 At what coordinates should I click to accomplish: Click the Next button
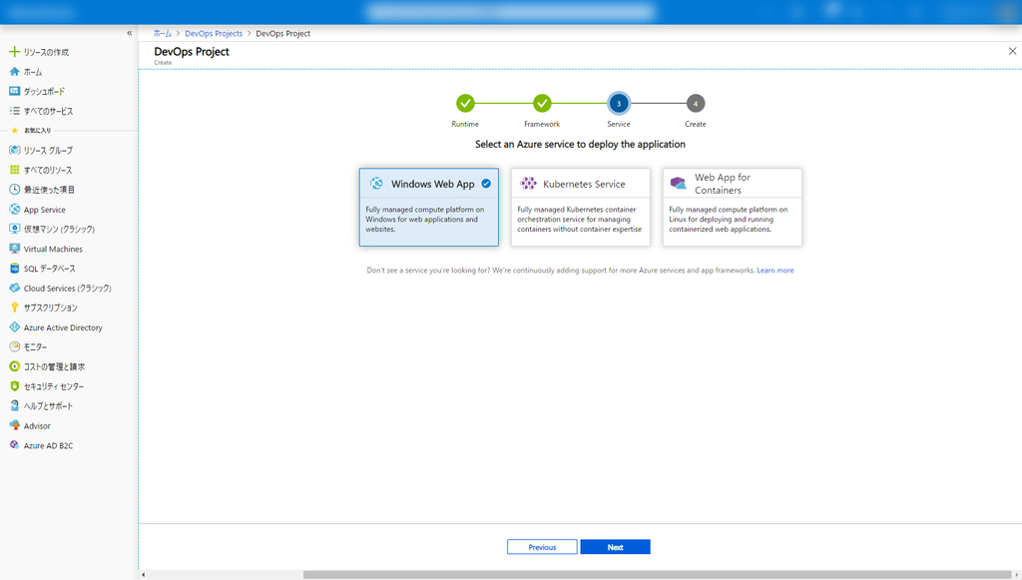pos(615,547)
